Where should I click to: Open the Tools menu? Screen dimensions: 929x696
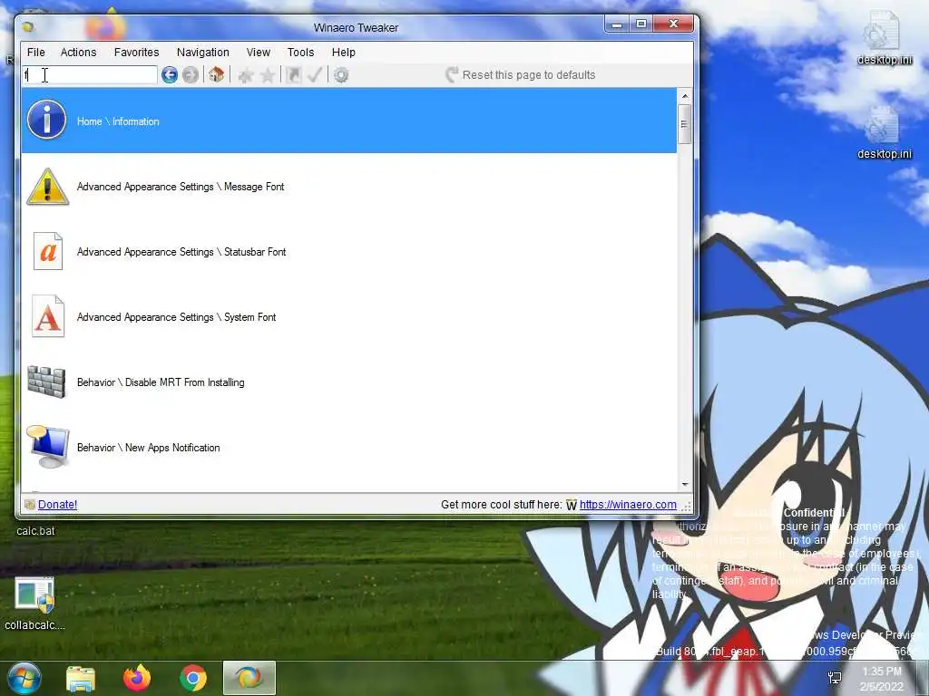(300, 52)
